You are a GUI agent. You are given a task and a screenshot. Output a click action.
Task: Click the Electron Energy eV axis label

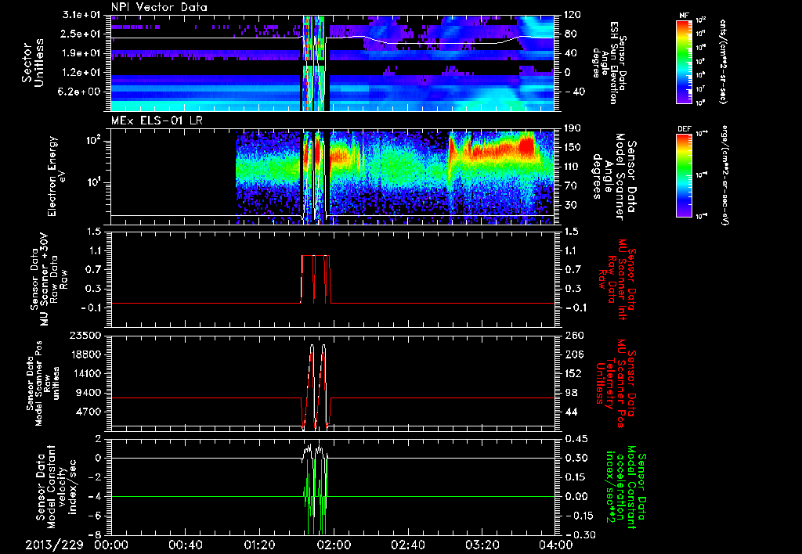pyautogui.click(x=54, y=174)
